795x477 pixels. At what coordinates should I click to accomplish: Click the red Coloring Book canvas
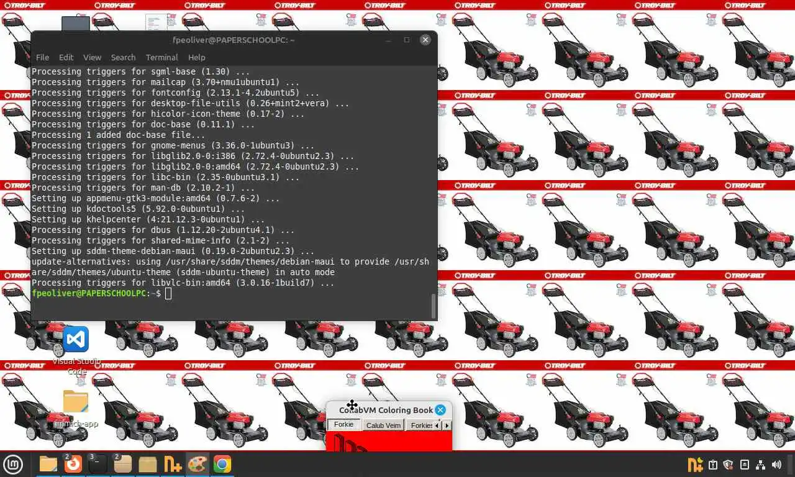click(389, 441)
